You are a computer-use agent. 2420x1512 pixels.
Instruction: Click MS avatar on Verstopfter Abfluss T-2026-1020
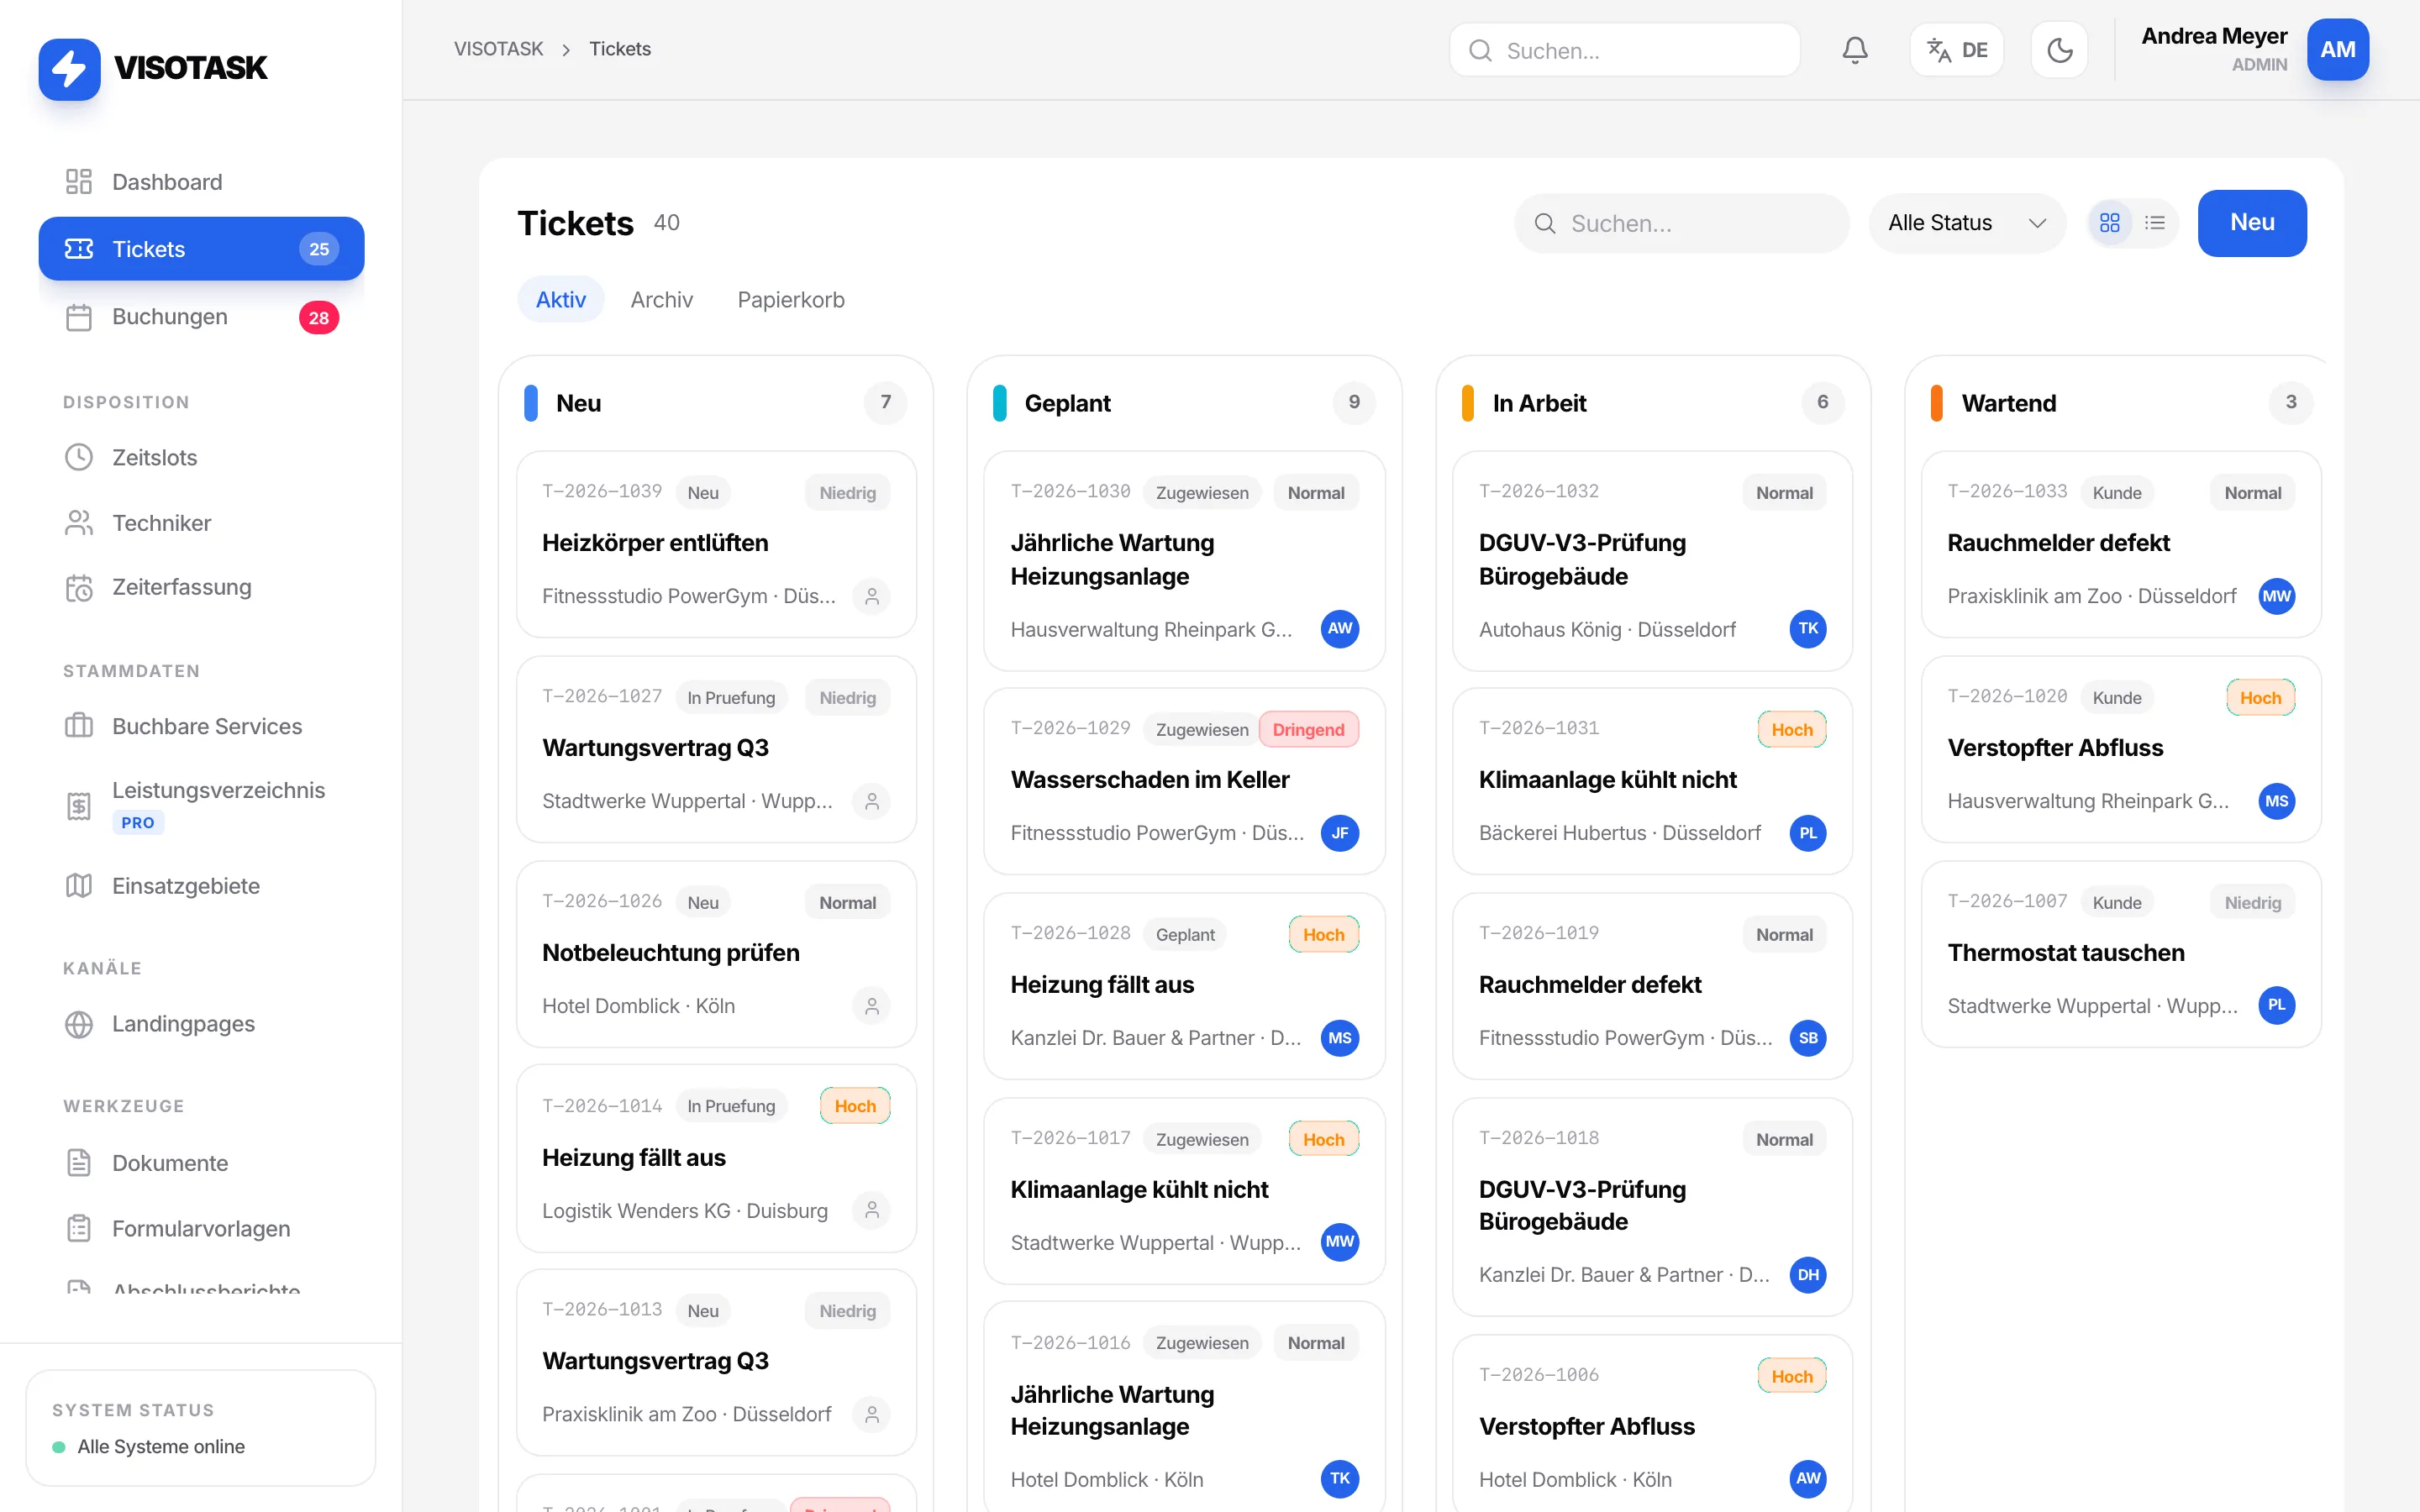click(x=2277, y=801)
